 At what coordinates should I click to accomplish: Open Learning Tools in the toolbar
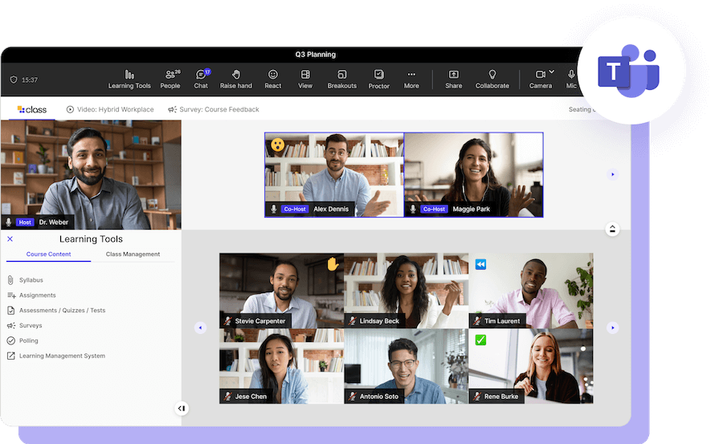(x=129, y=79)
